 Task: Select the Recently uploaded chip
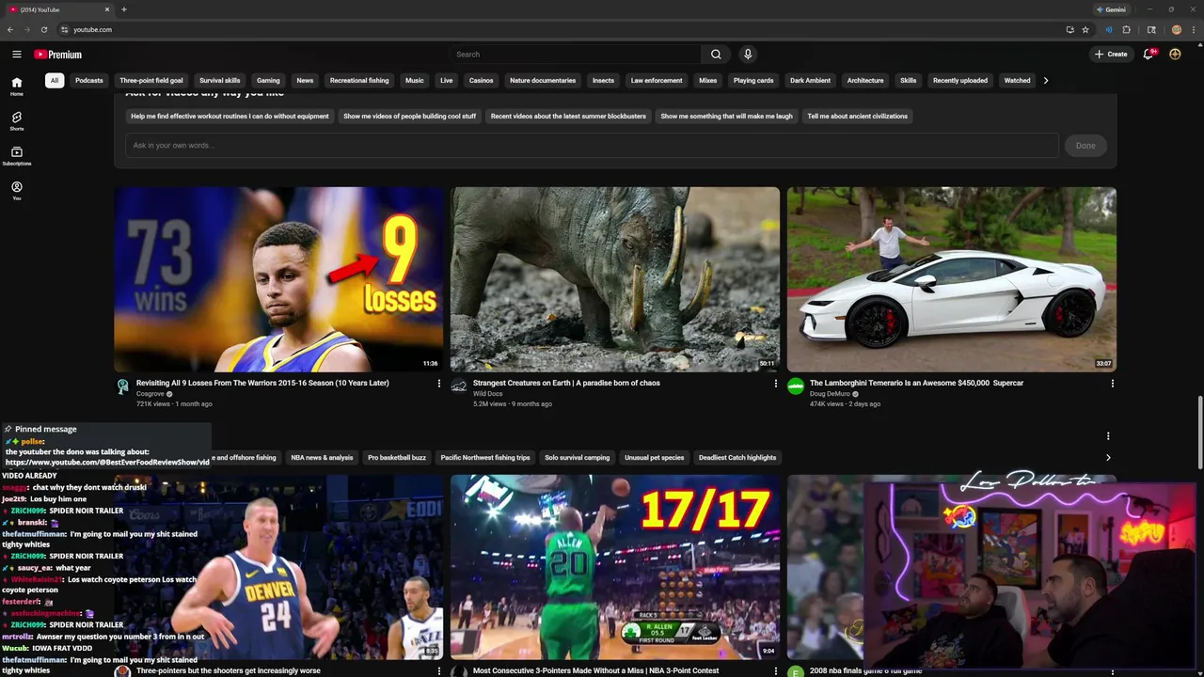point(960,81)
